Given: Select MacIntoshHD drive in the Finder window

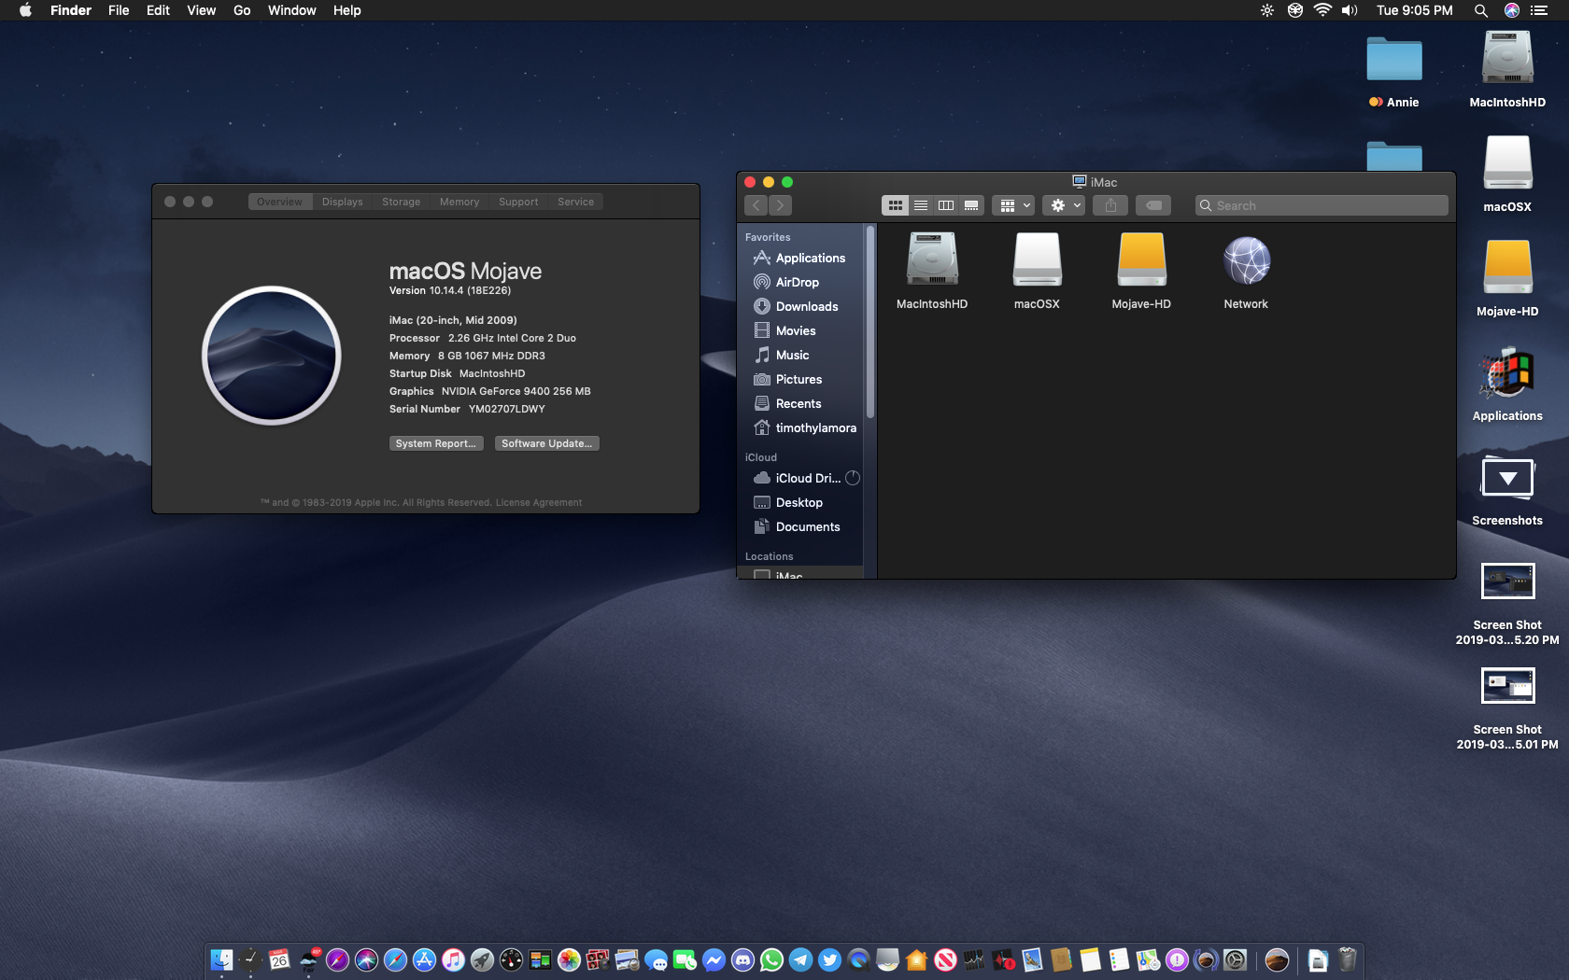Looking at the screenshot, I should click(932, 271).
